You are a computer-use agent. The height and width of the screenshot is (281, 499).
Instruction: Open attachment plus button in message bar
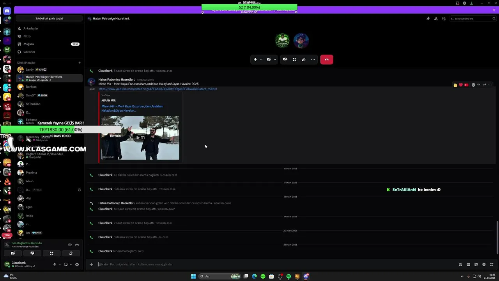(x=91, y=264)
